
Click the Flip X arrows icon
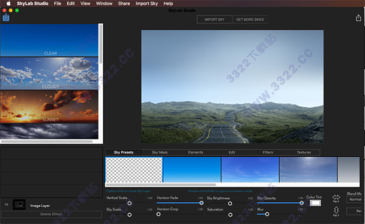(336, 197)
